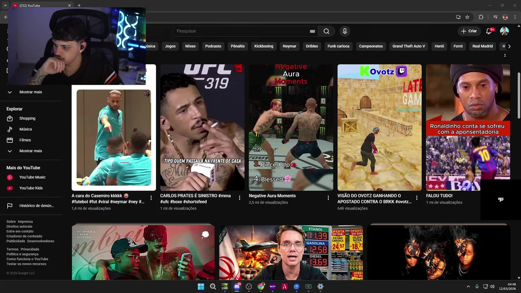Open options menu for Ovotz short
This screenshot has height=293, width=521.
coord(416,198)
